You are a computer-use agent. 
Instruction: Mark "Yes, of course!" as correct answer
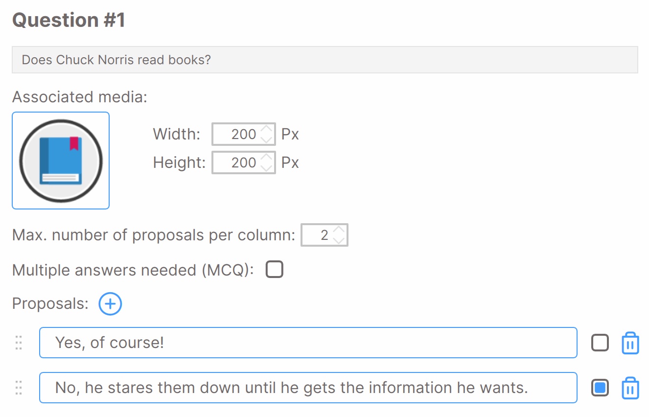(x=600, y=343)
